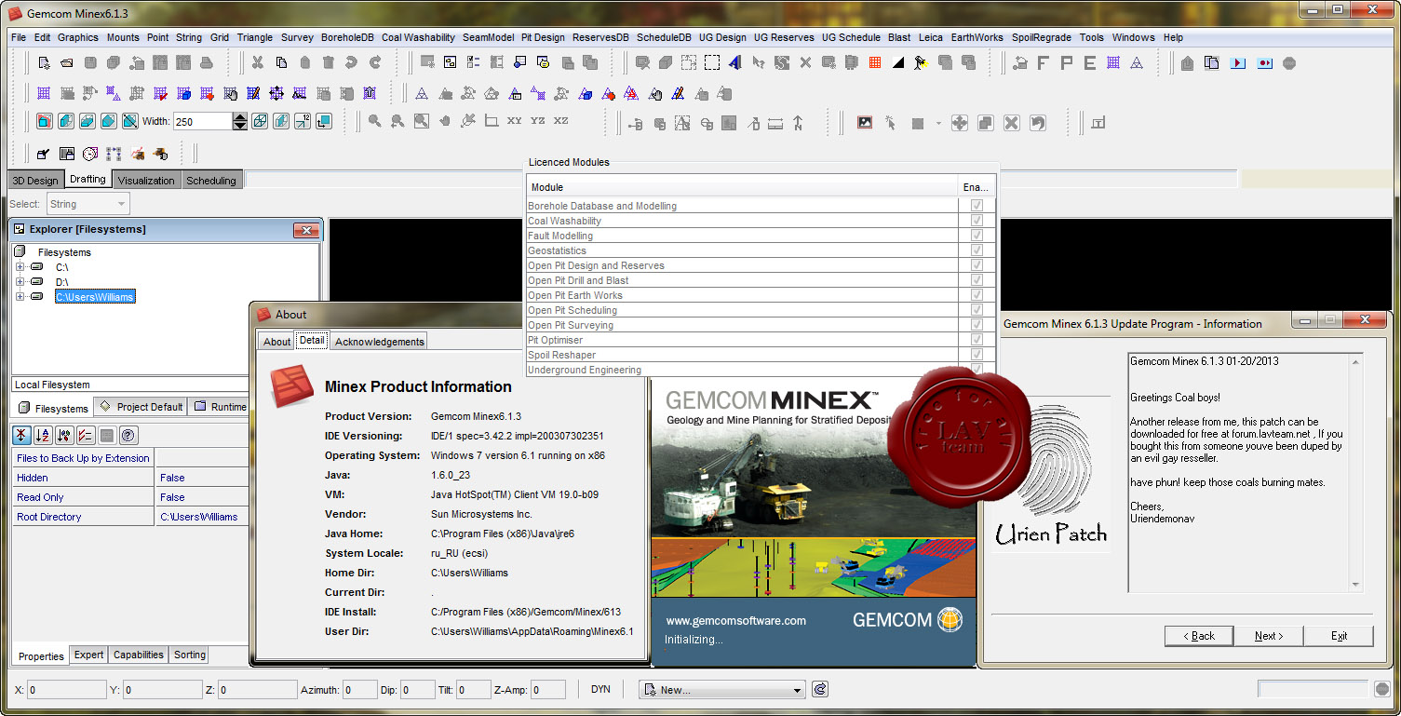
Task: Click the Cut scissors toolbar icon
Action: pyautogui.click(x=258, y=63)
